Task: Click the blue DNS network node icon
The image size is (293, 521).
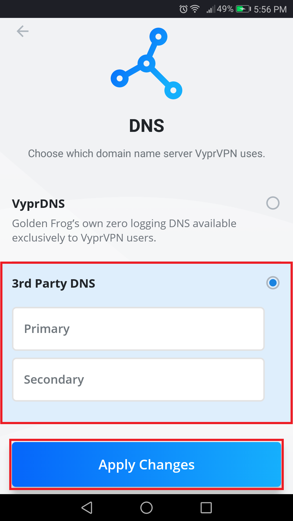Action: tap(146, 64)
